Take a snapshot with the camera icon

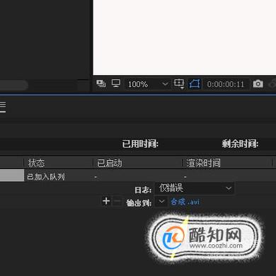point(258,84)
